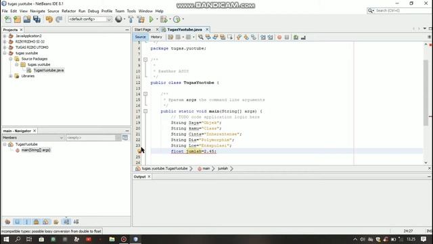Toggle Show Inner Classes filter in Navigator
The width and height of the screenshot is (433, 244).
click(46, 222)
